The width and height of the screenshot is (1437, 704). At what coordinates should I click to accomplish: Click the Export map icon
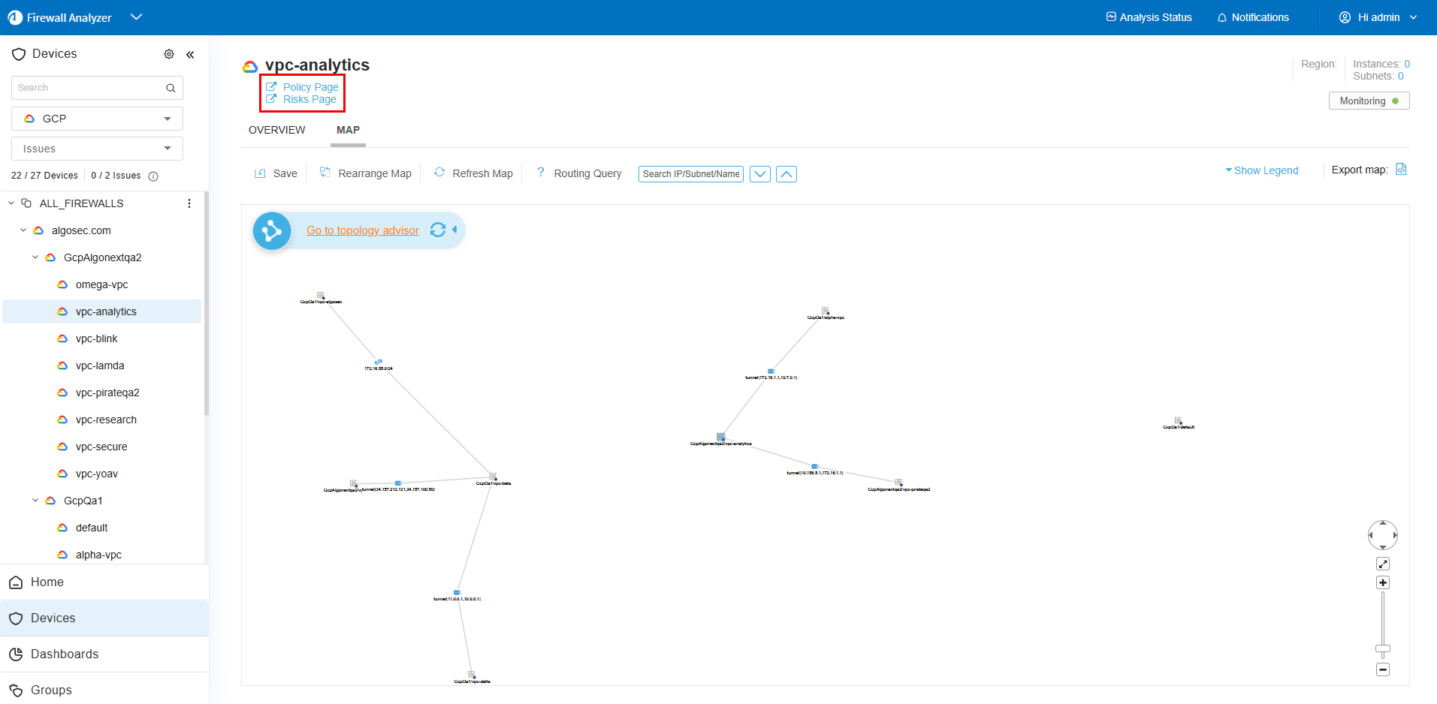coord(1401,170)
